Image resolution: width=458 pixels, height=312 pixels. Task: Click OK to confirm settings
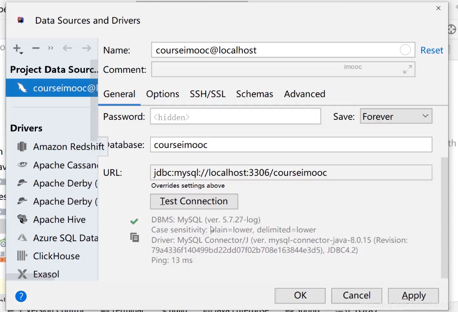coord(300,296)
